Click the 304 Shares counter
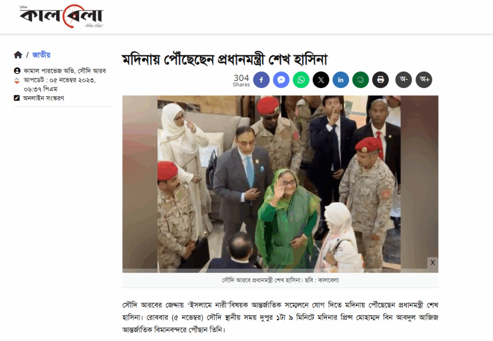Screen dimensions: 493x341 click(241, 80)
